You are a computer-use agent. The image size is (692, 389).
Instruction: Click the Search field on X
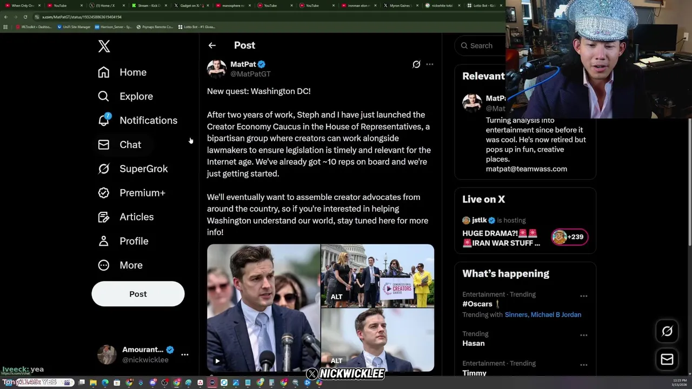click(x=481, y=46)
